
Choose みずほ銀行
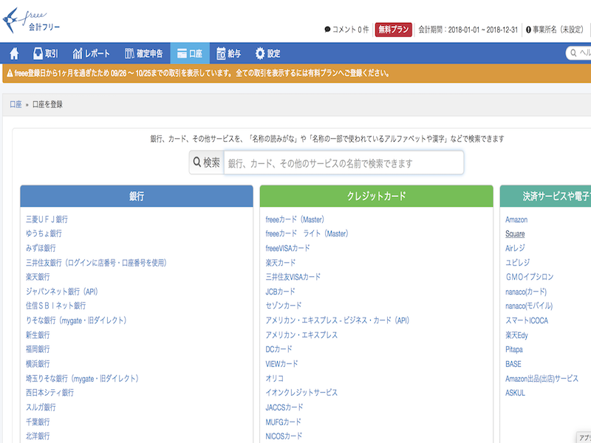tap(41, 248)
